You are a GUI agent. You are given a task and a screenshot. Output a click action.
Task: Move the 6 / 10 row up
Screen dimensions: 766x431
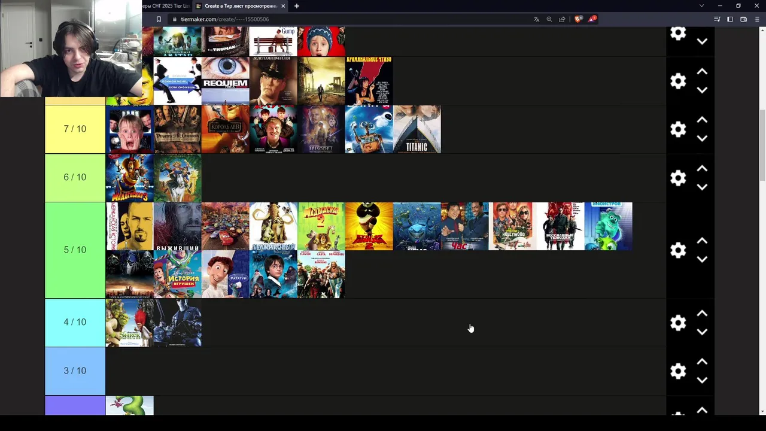[702, 169]
